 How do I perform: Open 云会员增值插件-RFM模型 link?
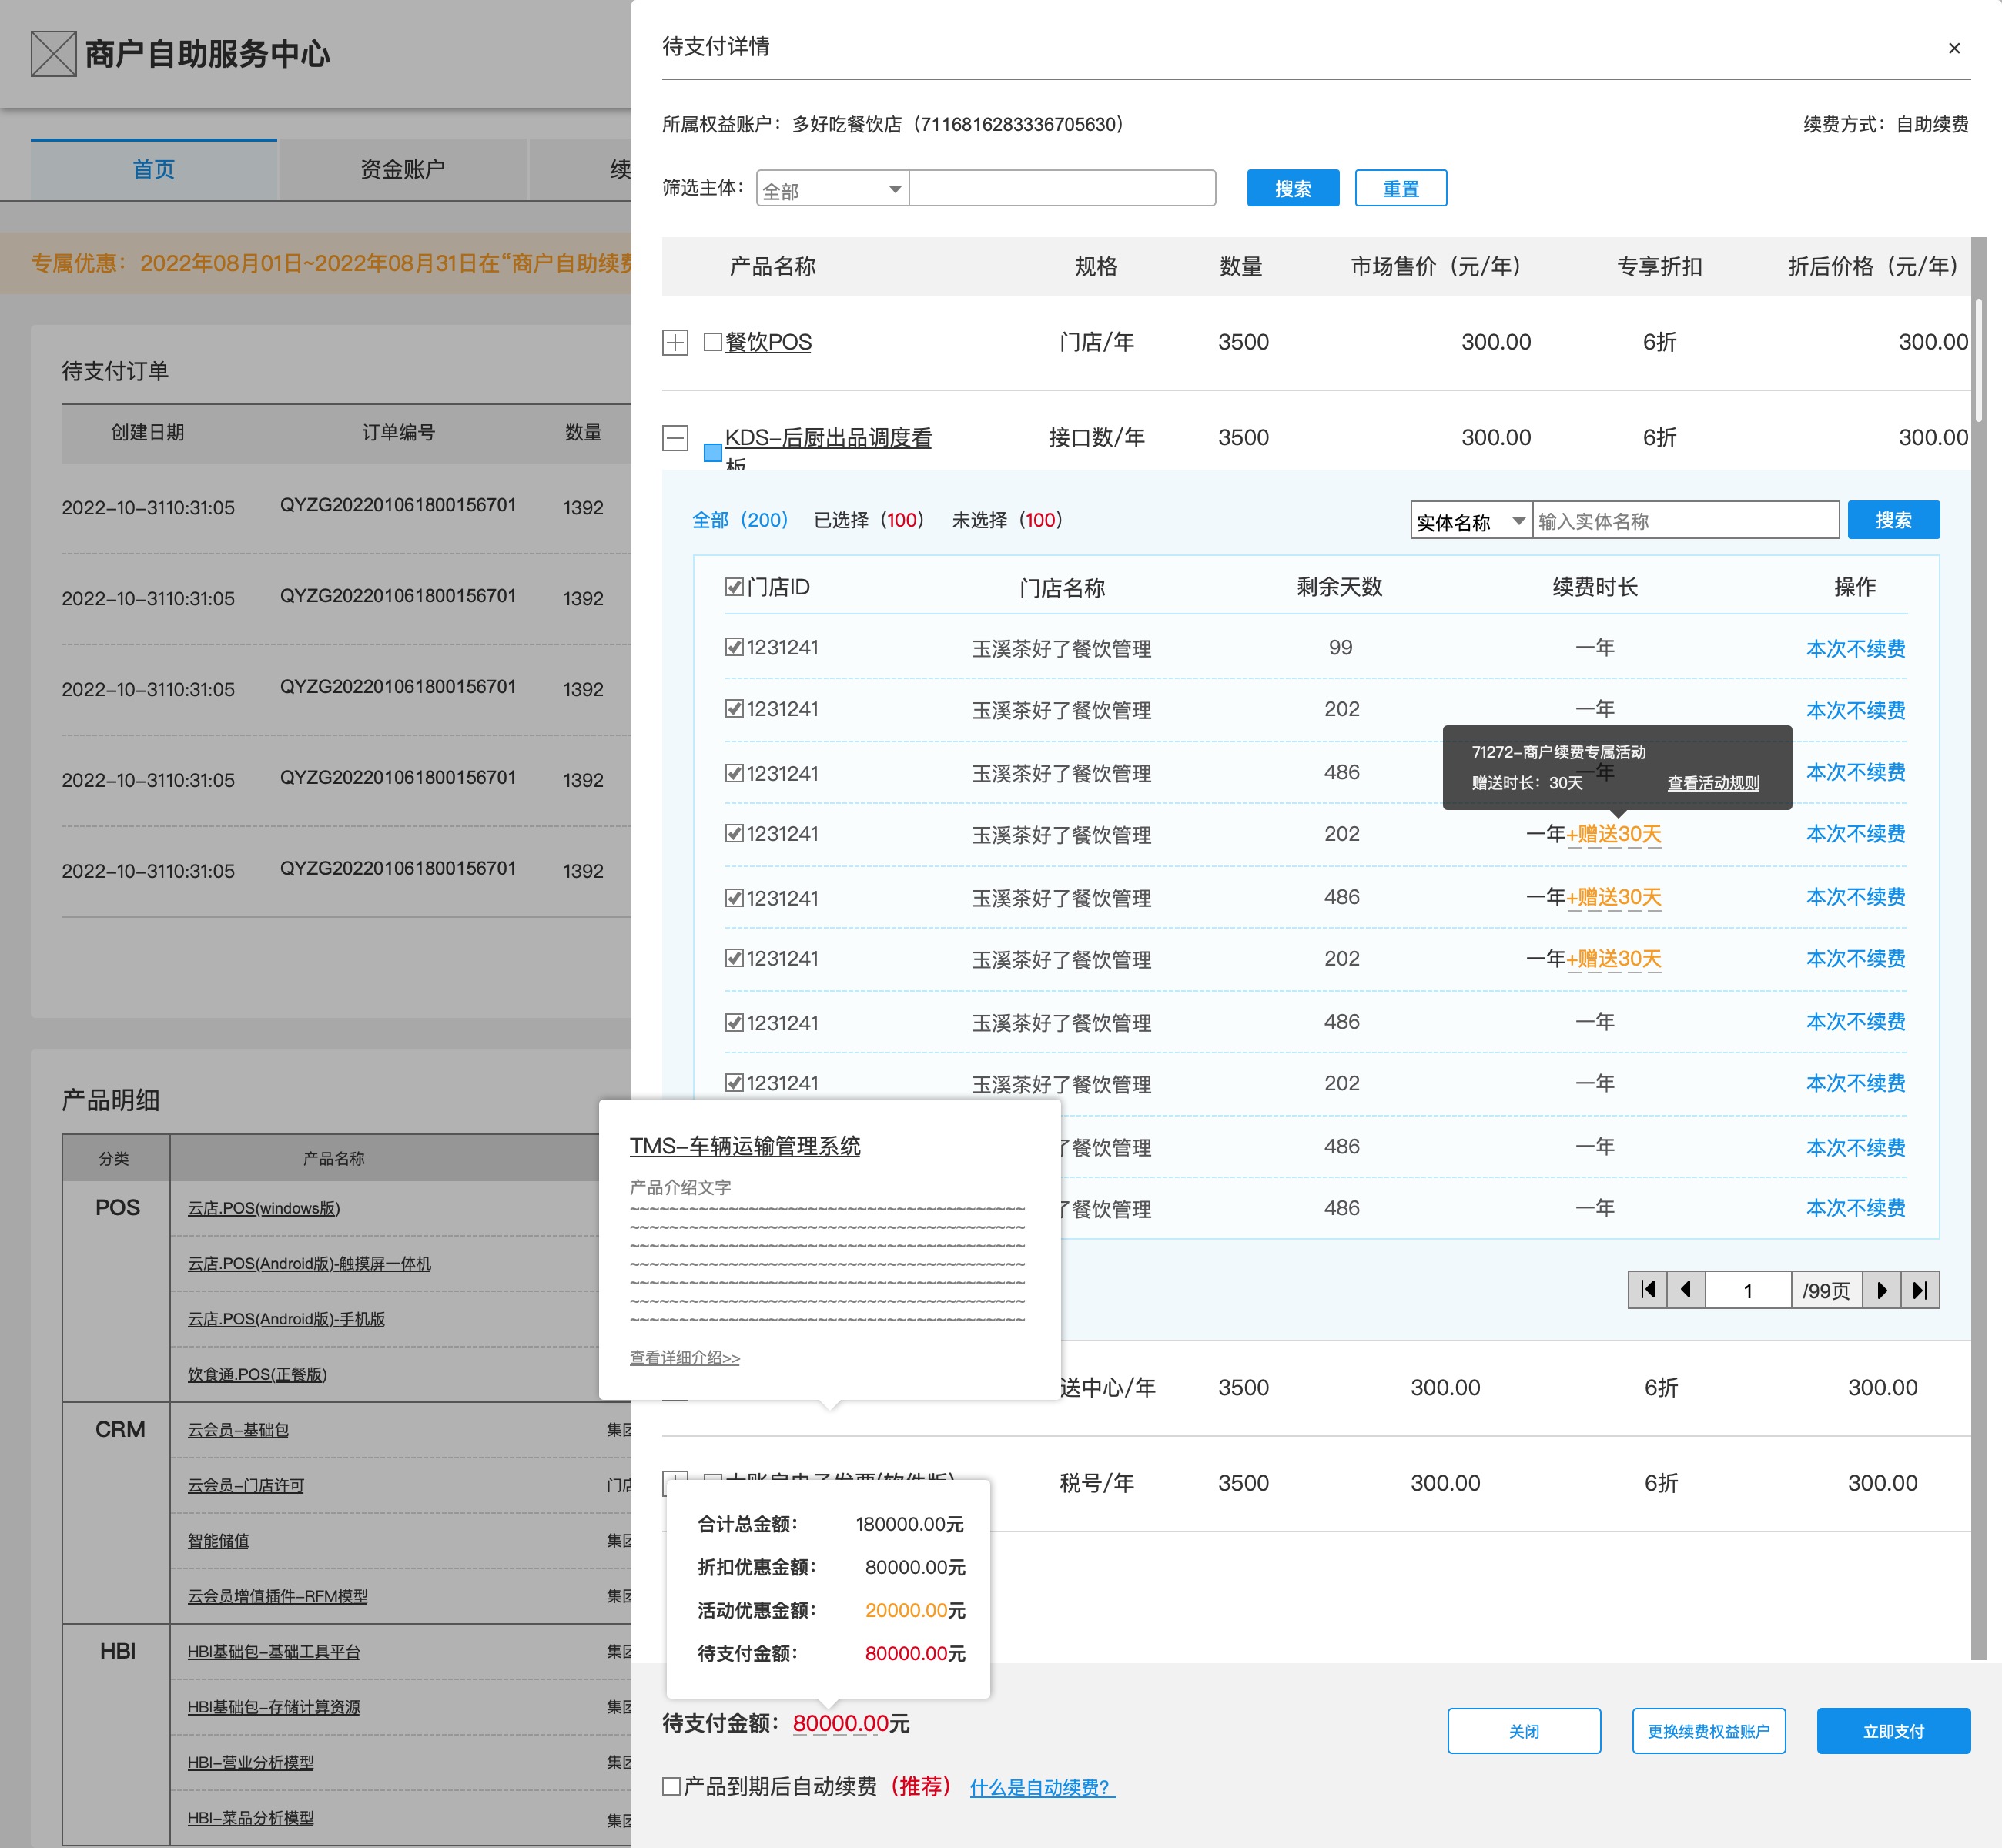tap(278, 1597)
